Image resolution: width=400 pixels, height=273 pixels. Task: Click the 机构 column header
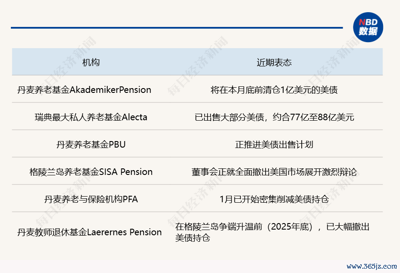click(91, 62)
